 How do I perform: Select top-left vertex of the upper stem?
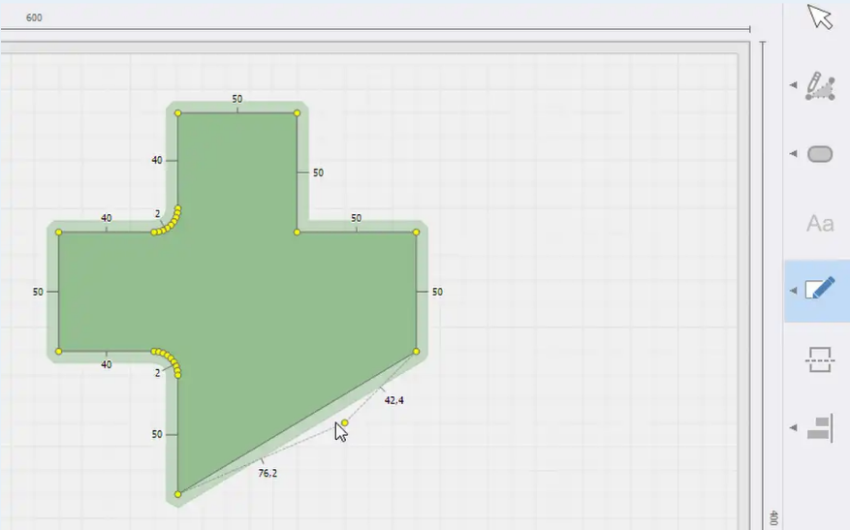coord(177,113)
